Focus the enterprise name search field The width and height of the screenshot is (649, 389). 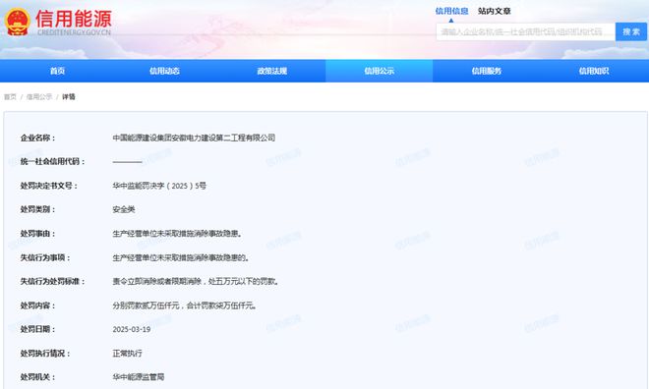pyautogui.click(x=525, y=31)
